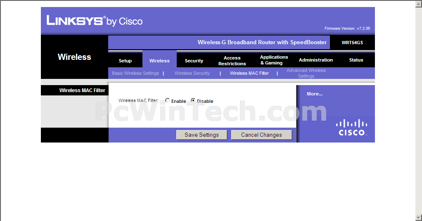Open Basic Wireless Settings subtab

tap(135, 73)
